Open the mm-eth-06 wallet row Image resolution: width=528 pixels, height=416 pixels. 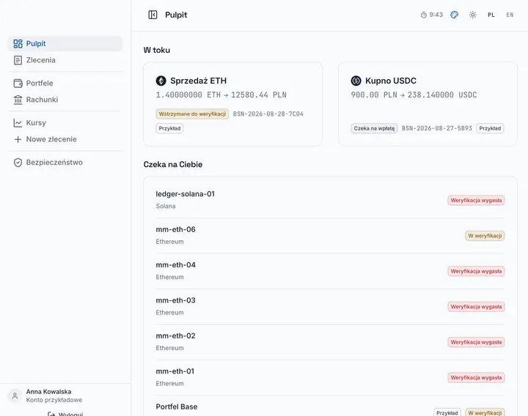330,235
